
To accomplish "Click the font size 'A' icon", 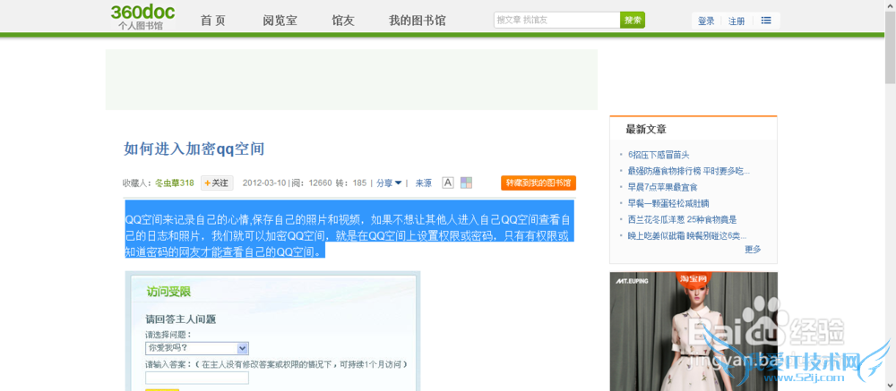I will 448,183.
